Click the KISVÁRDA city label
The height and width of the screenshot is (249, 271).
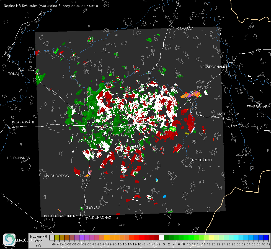(185, 29)
